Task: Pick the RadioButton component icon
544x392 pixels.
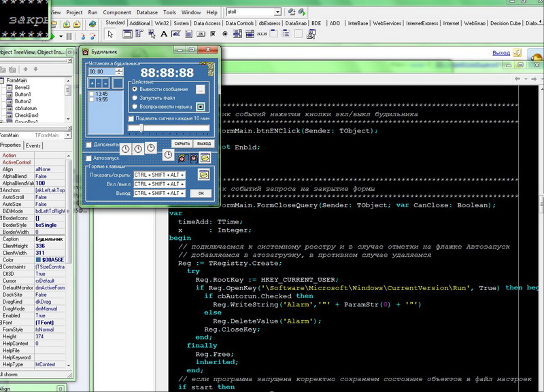Action: 225,34
